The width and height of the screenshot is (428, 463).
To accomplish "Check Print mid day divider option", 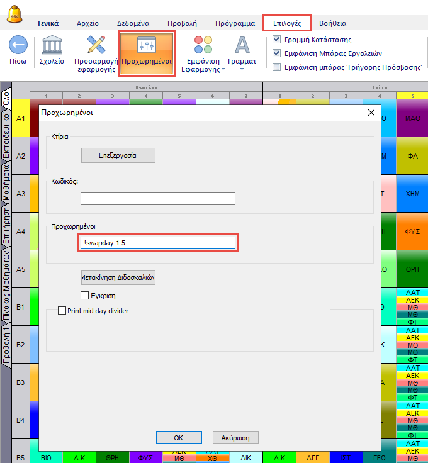I will point(62,310).
